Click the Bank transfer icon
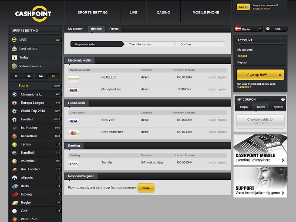 [74, 163]
